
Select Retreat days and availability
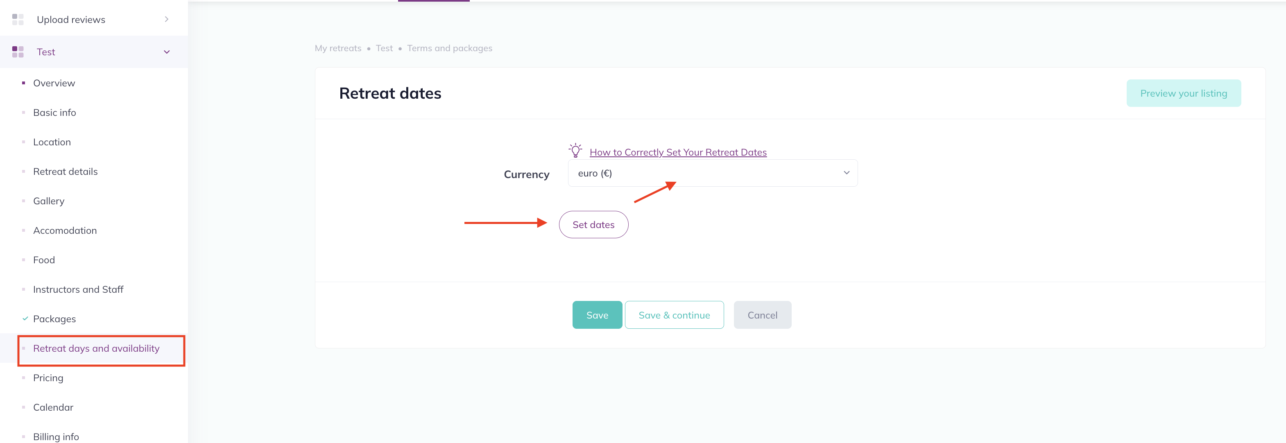(x=96, y=349)
